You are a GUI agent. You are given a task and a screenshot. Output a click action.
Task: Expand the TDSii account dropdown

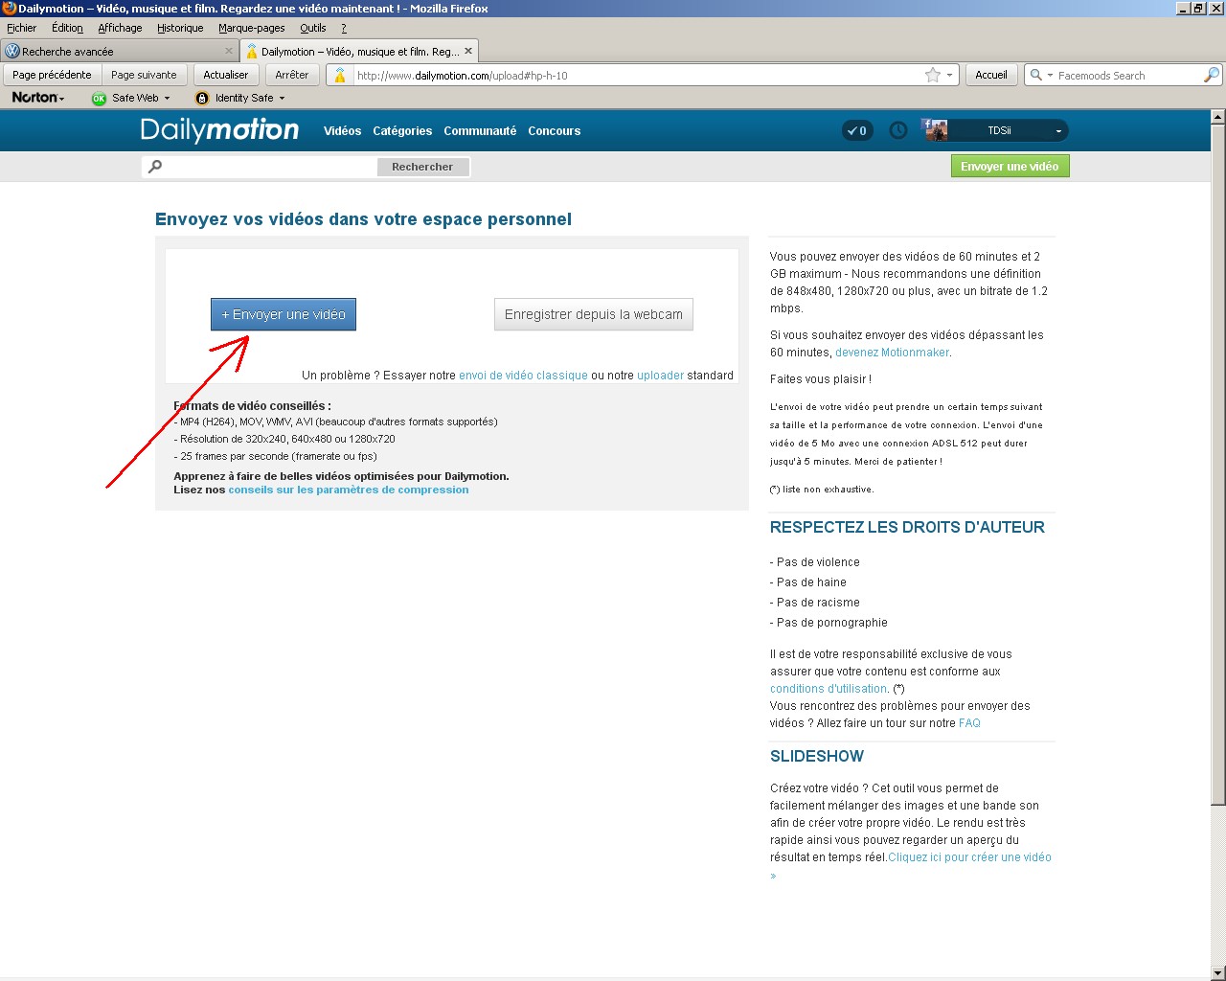click(x=1058, y=131)
